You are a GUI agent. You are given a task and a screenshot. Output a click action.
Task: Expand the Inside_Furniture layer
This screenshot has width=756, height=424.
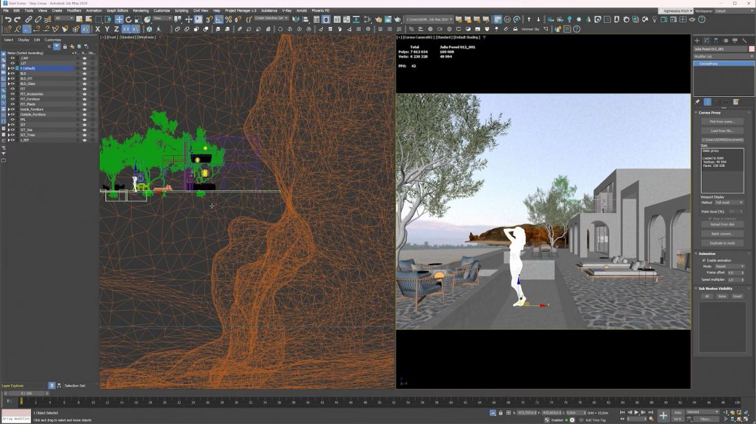[9, 109]
